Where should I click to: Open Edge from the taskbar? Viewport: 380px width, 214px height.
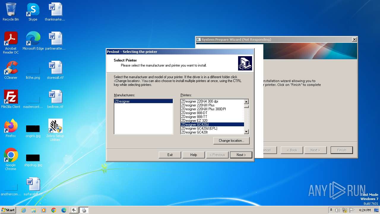coord(64,210)
